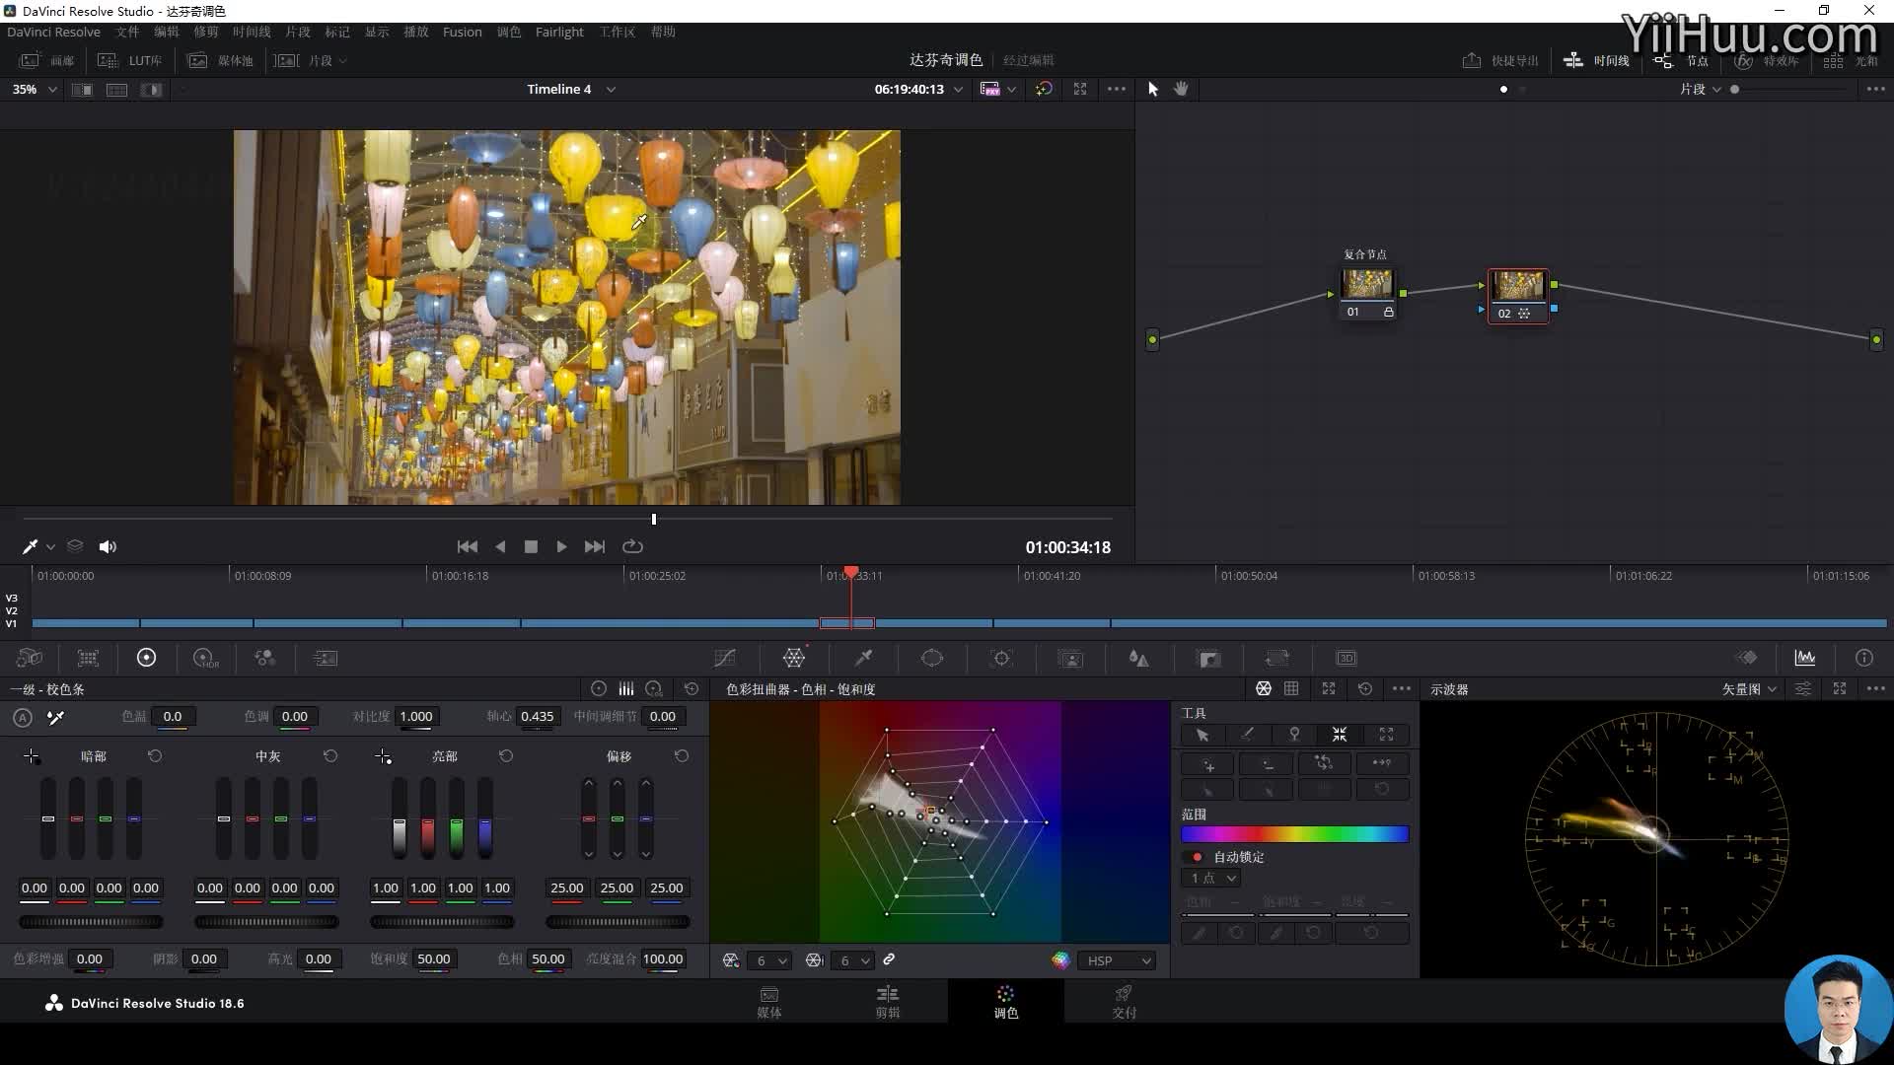Select the Color Warper palette
This screenshot has height=1065, width=1894.
794,658
